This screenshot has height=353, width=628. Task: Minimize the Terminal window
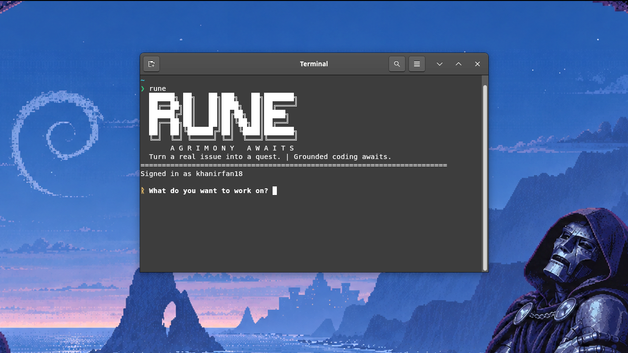440,64
